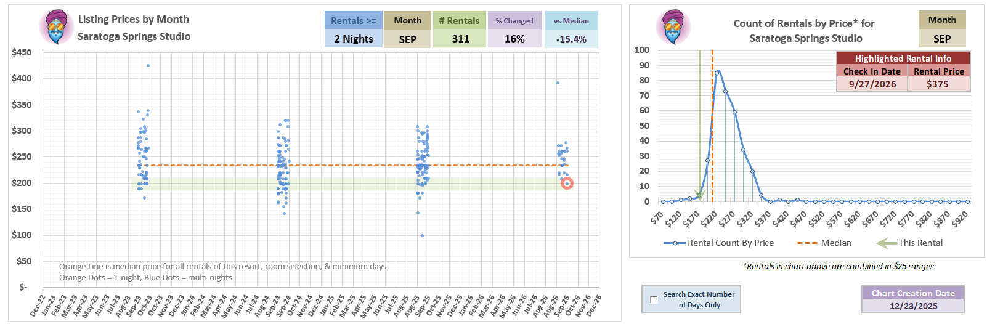Select the 16% changed value cell

pos(514,39)
